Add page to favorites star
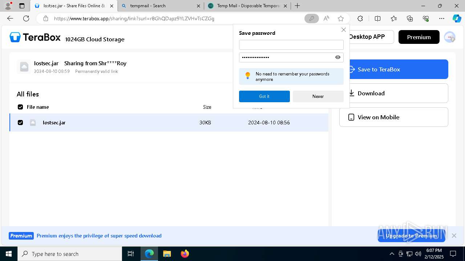Image resolution: width=465 pixels, height=261 pixels. point(340,18)
